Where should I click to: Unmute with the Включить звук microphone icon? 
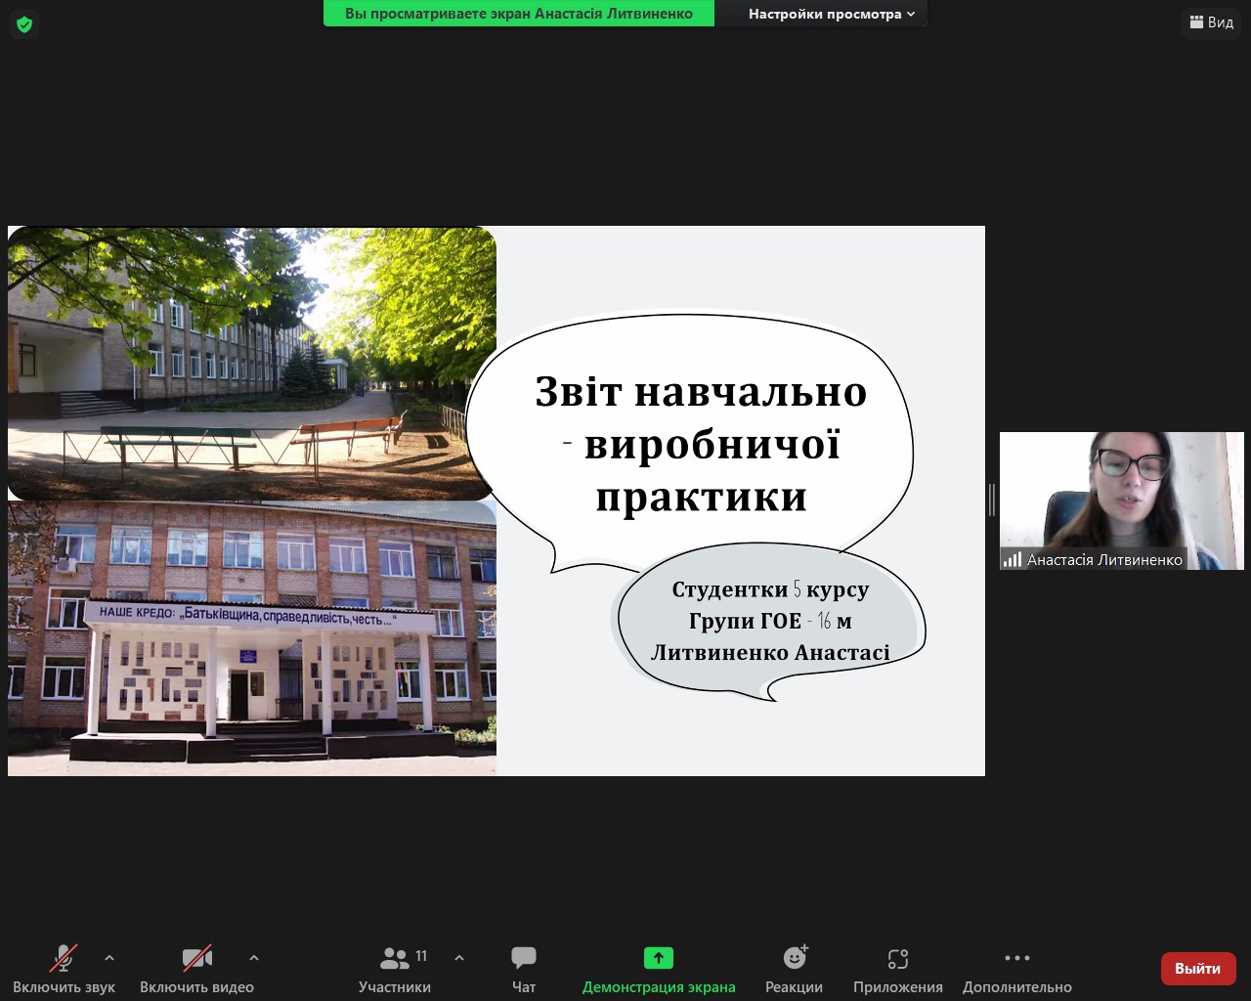tap(64, 968)
